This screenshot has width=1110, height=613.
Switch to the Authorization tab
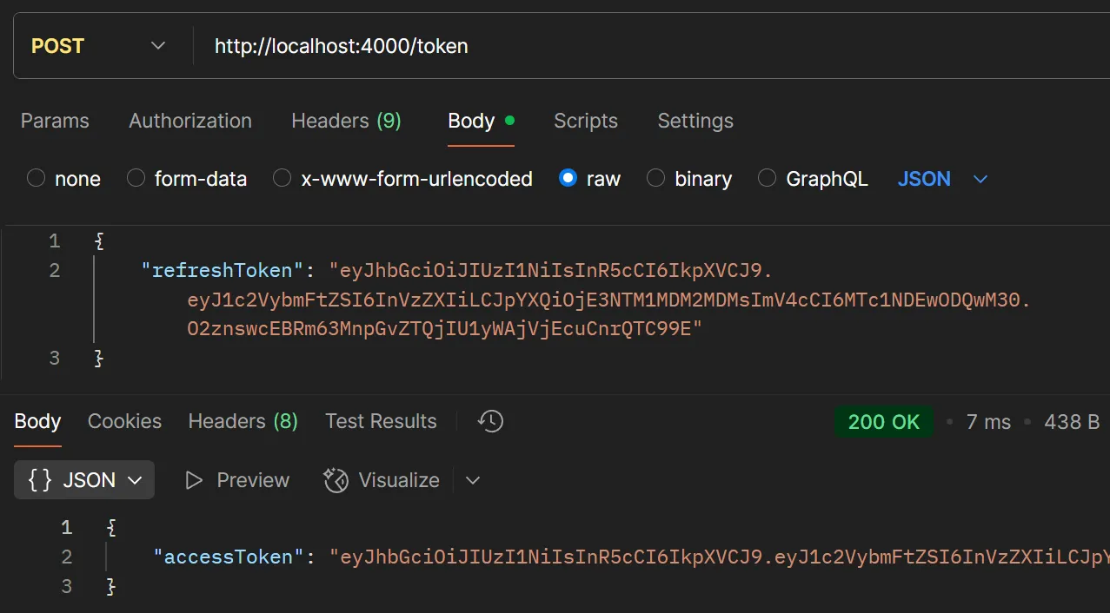189,121
